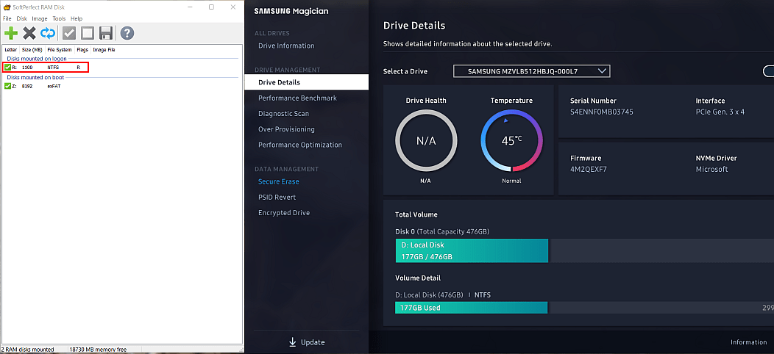Collapse the 'Disks mounted on logon' group
The image size is (774, 354).
(37, 59)
